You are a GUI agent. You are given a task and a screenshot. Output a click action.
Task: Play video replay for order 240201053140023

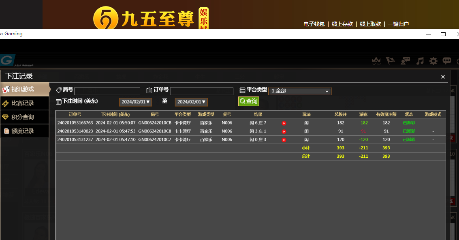click(284, 131)
